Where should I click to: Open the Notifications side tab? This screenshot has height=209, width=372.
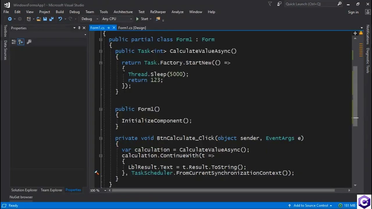pyautogui.click(x=368, y=35)
